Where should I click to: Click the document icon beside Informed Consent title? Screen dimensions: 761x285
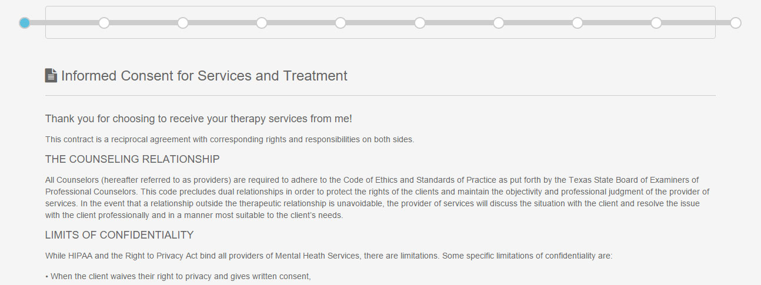(51, 75)
